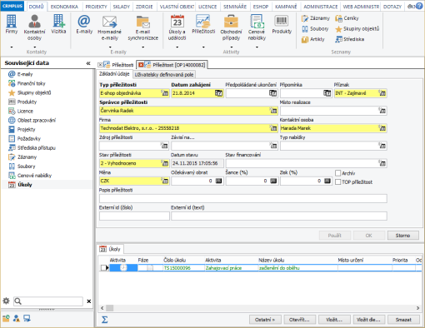Viewport: 425px width, 328px height.
Task: Open Hromadné e-maily
Action: 109,27
